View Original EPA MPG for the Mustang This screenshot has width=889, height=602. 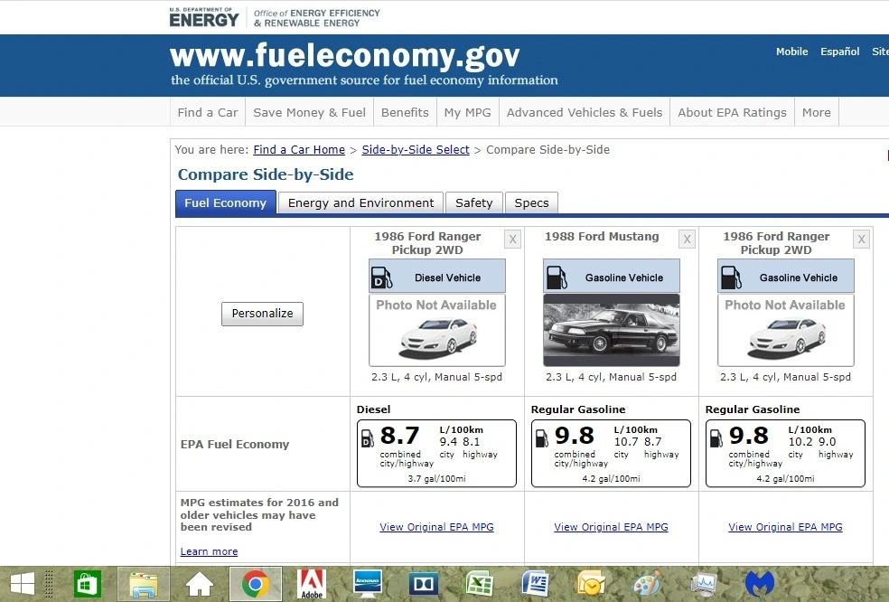point(611,527)
